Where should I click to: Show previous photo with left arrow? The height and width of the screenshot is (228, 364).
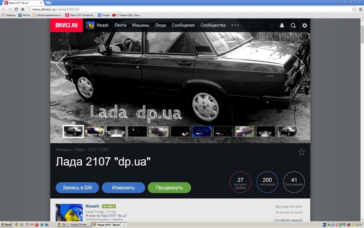[x=61, y=64]
